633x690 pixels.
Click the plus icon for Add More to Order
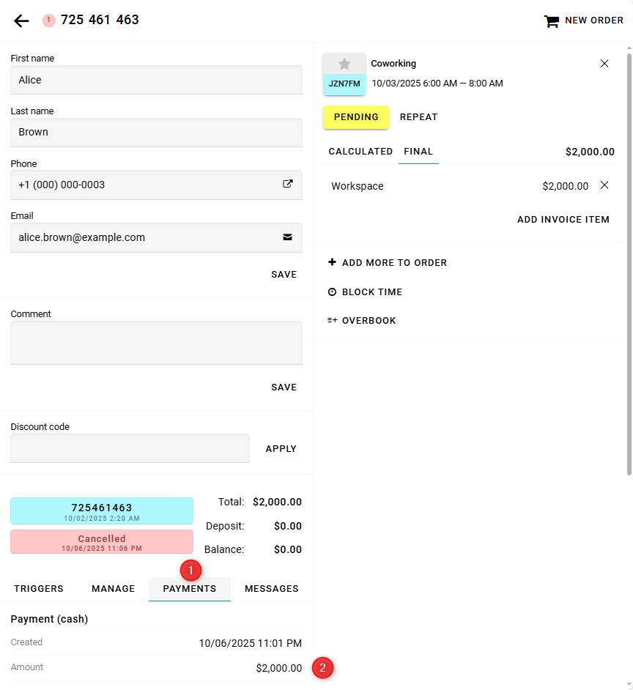[332, 262]
